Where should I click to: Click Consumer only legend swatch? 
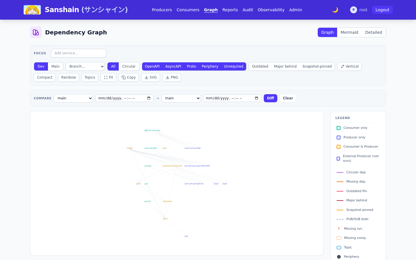tap(339, 128)
